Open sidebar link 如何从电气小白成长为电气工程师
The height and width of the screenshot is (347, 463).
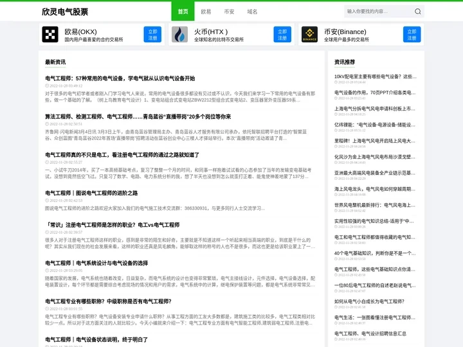point(369,301)
